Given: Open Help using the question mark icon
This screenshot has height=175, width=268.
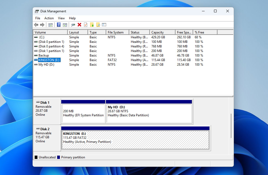Looking at the screenshot, I should tap(58, 25).
